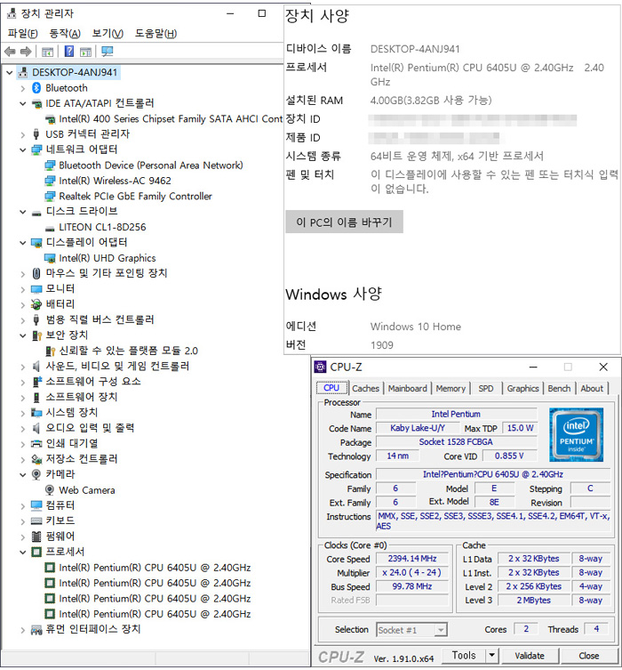Click the Forward arrow in Device Manager toolbar

[x=26, y=52]
